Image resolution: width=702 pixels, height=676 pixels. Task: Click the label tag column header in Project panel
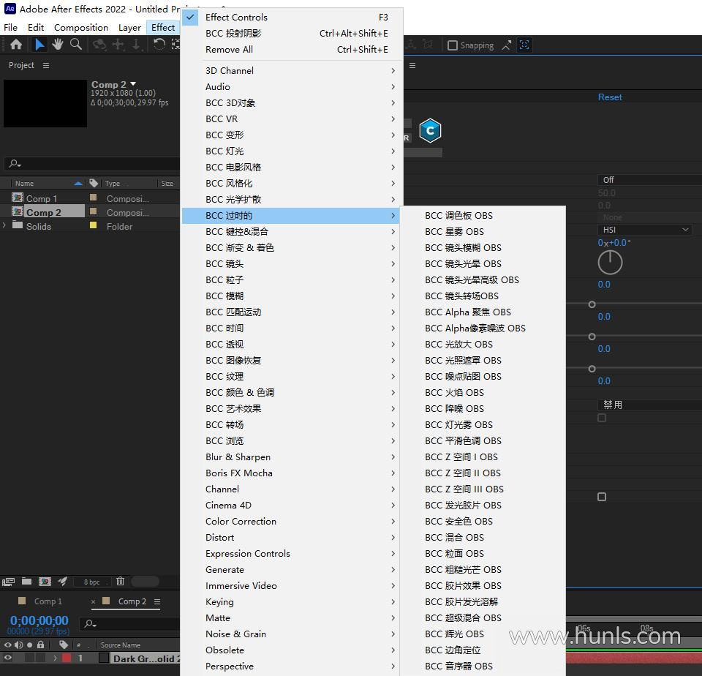[94, 183]
